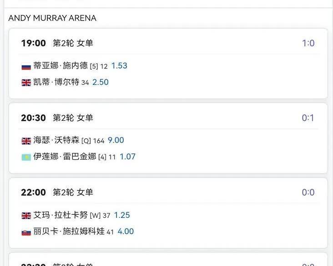Click the UK flag beside 海瑟·沃特森
333x266 pixels.
26,141
